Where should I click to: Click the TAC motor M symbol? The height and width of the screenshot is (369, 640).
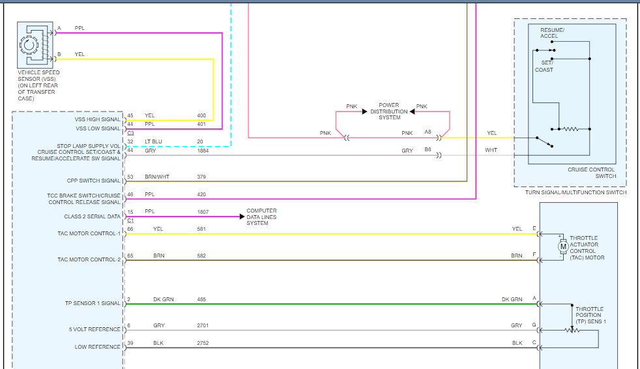pyautogui.click(x=563, y=246)
